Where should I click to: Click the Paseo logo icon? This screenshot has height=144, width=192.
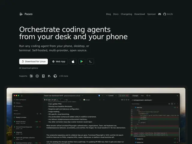(x=21, y=14)
